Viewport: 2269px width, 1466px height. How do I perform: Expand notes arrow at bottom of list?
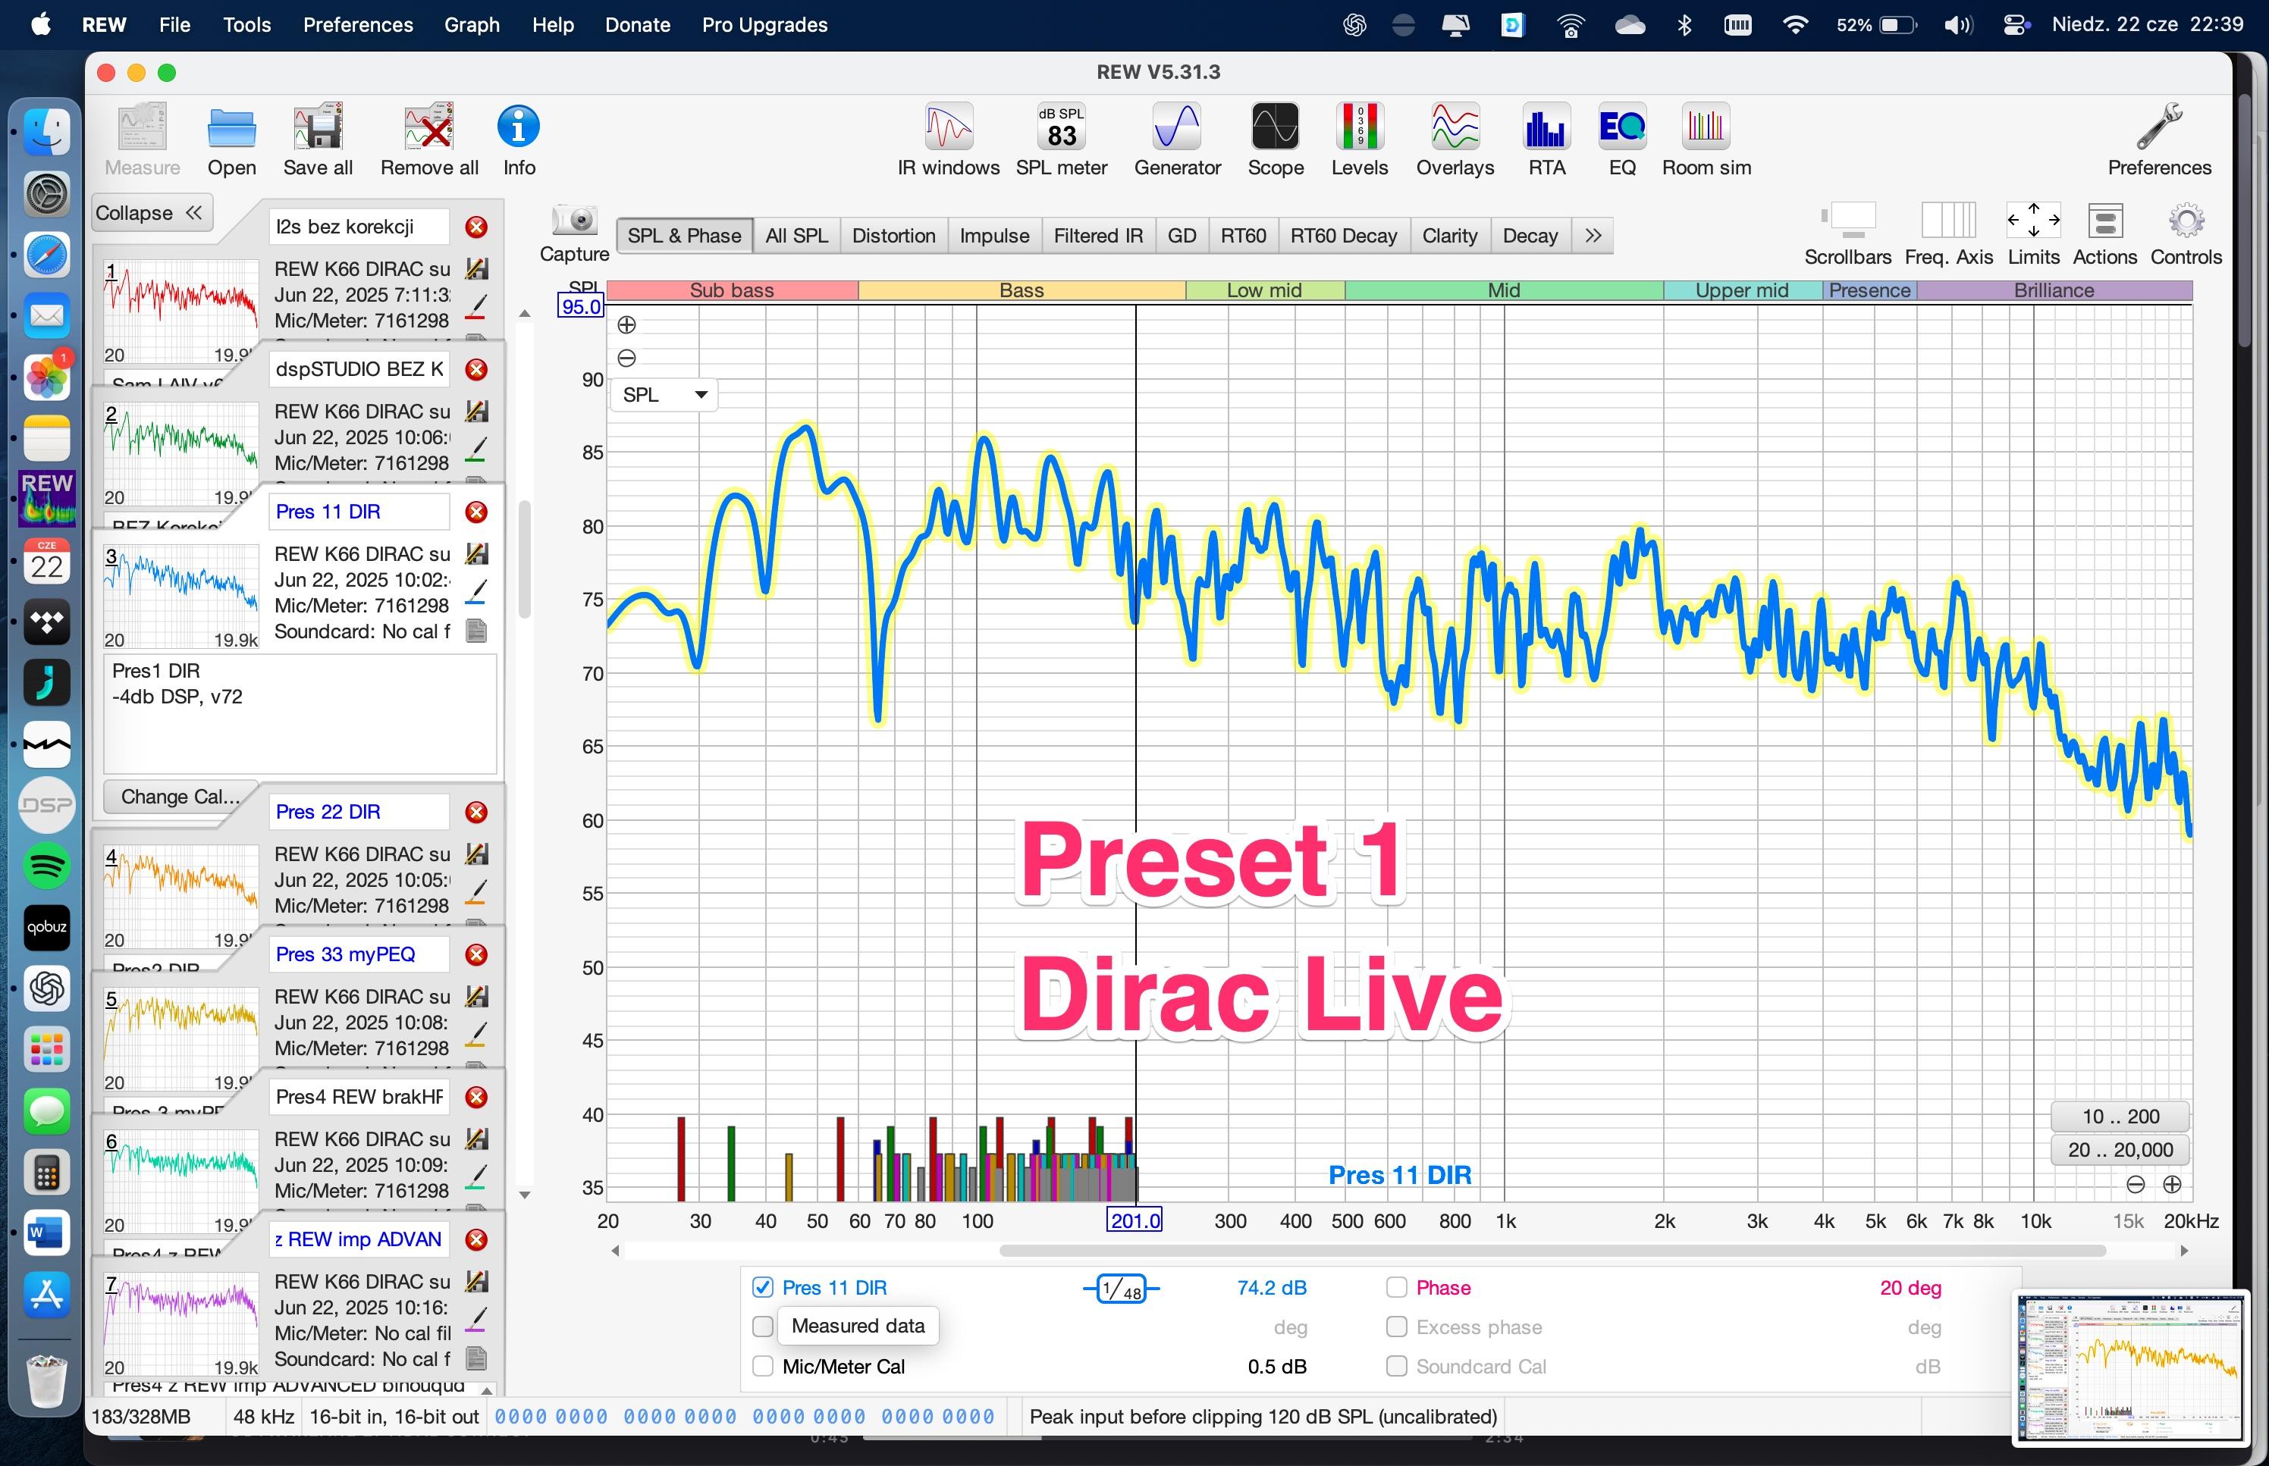click(x=487, y=1391)
